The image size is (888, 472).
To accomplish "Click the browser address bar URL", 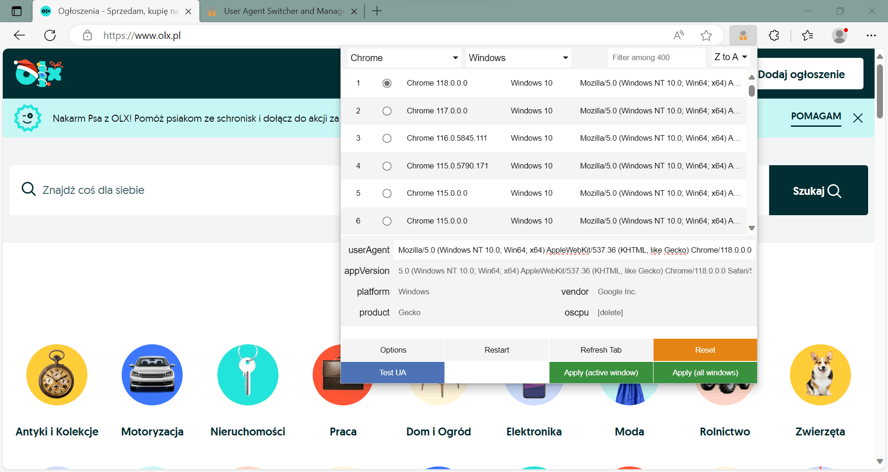I will [142, 36].
